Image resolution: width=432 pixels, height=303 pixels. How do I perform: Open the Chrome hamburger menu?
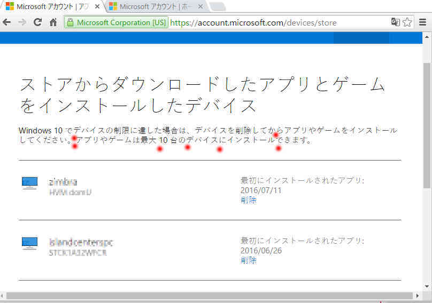[x=422, y=22]
